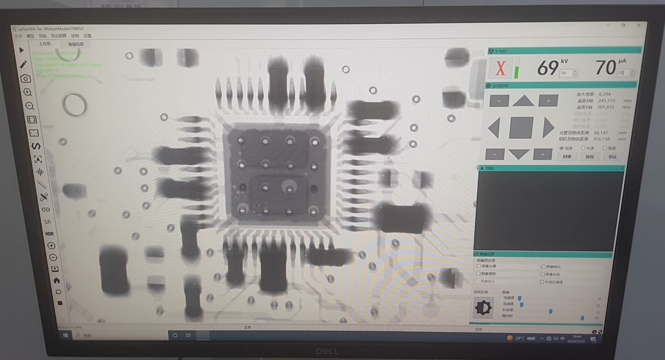Switch to the 编辑视图 tab
Image resolution: width=665 pixels, height=360 pixels.
[x=75, y=44]
